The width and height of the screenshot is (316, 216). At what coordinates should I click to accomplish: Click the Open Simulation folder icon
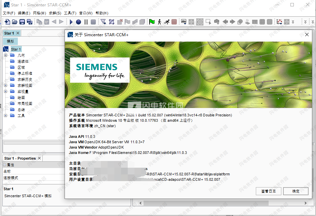[x=15, y=22]
